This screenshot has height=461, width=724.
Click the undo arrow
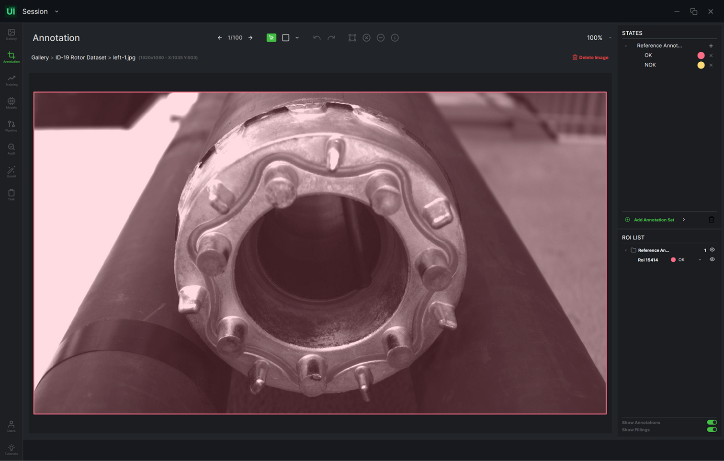[317, 38]
